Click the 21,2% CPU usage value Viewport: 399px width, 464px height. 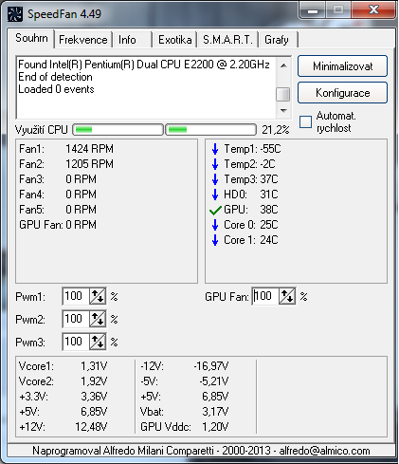click(x=276, y=130)
